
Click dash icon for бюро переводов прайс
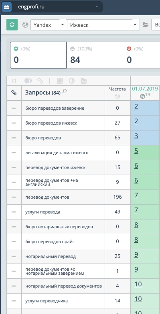(14, 242)
